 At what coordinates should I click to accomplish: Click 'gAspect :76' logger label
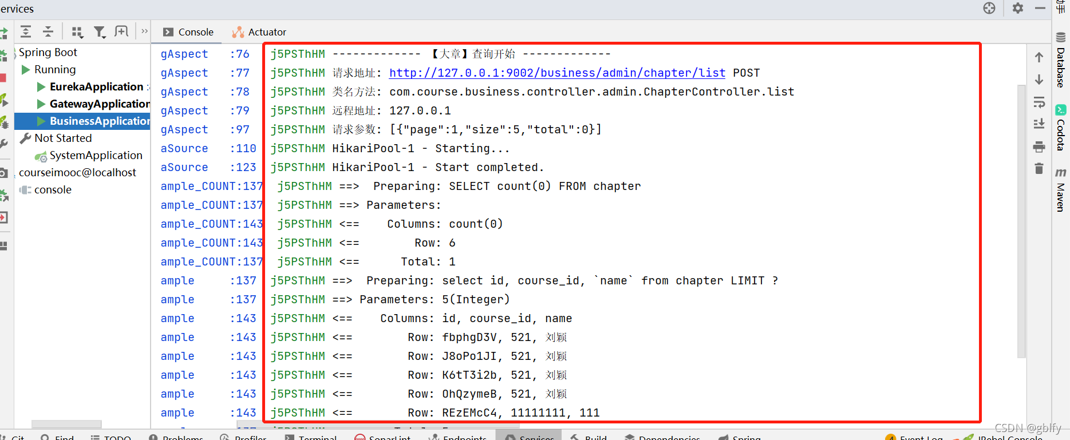point(205,54)
